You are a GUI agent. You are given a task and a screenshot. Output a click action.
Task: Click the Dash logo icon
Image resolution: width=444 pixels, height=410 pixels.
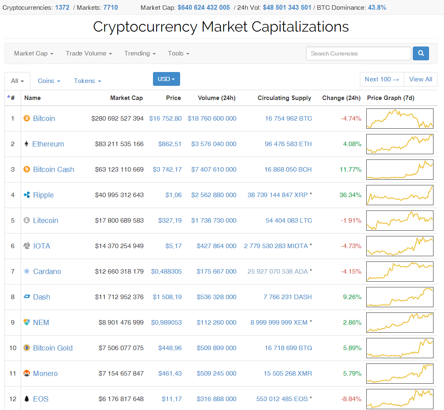coord(27,297)
